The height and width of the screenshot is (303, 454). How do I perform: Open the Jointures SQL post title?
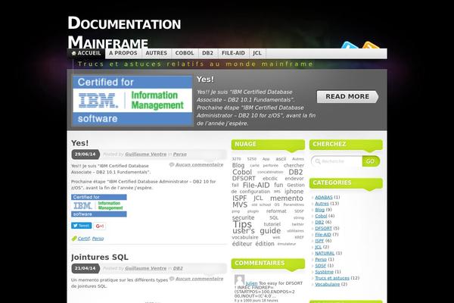click(x=100, y=258)
